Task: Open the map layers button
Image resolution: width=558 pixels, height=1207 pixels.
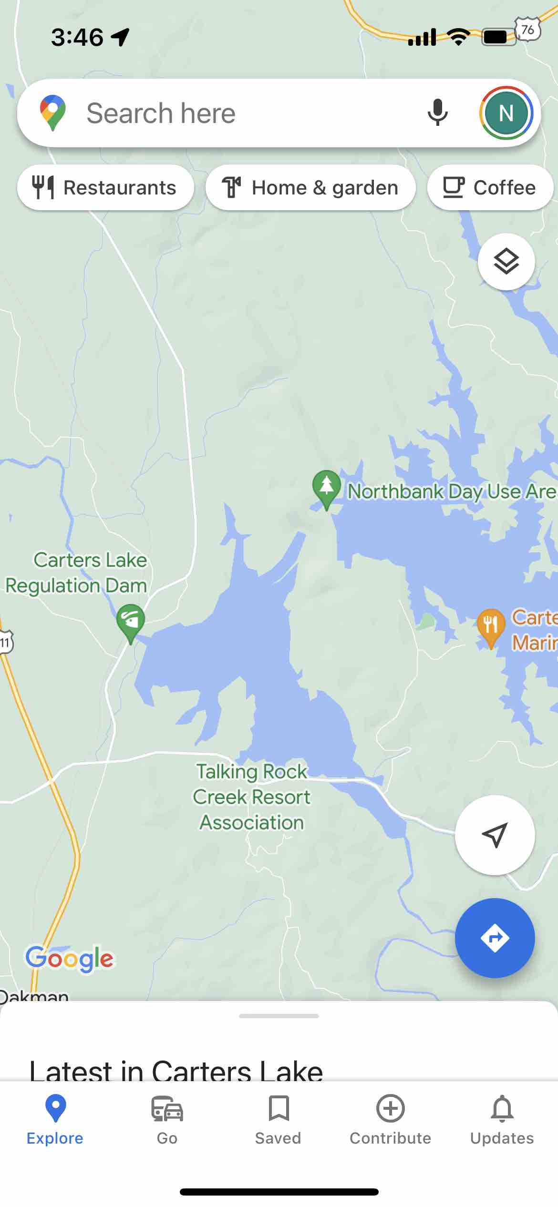Action: tap(506, 262)
